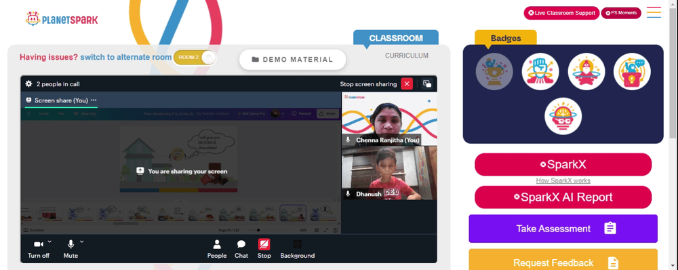Open the How SparkX works link
Screen dimensions: 678x270
tap(563, 180)
